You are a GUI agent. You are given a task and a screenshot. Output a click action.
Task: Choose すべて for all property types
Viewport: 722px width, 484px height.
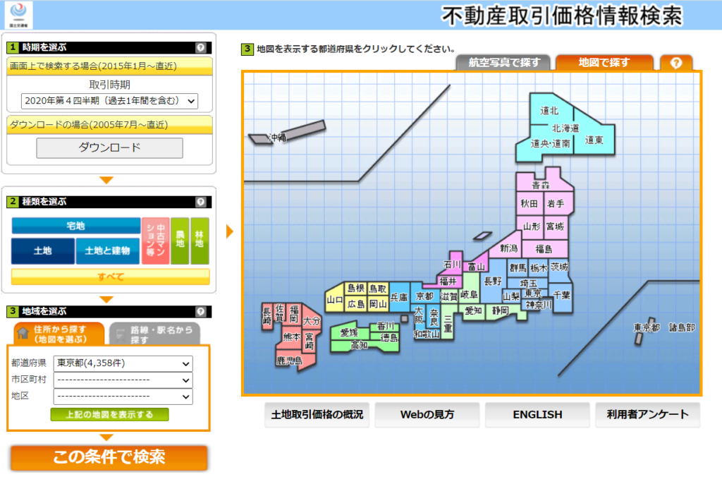pos(110,277)
